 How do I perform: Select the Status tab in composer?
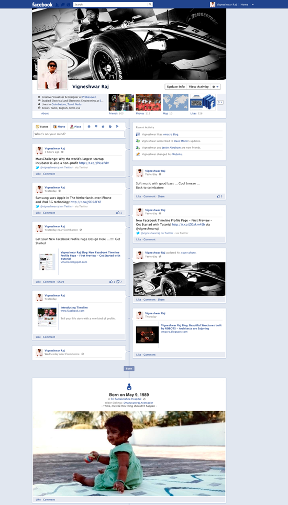coord(42,127)
